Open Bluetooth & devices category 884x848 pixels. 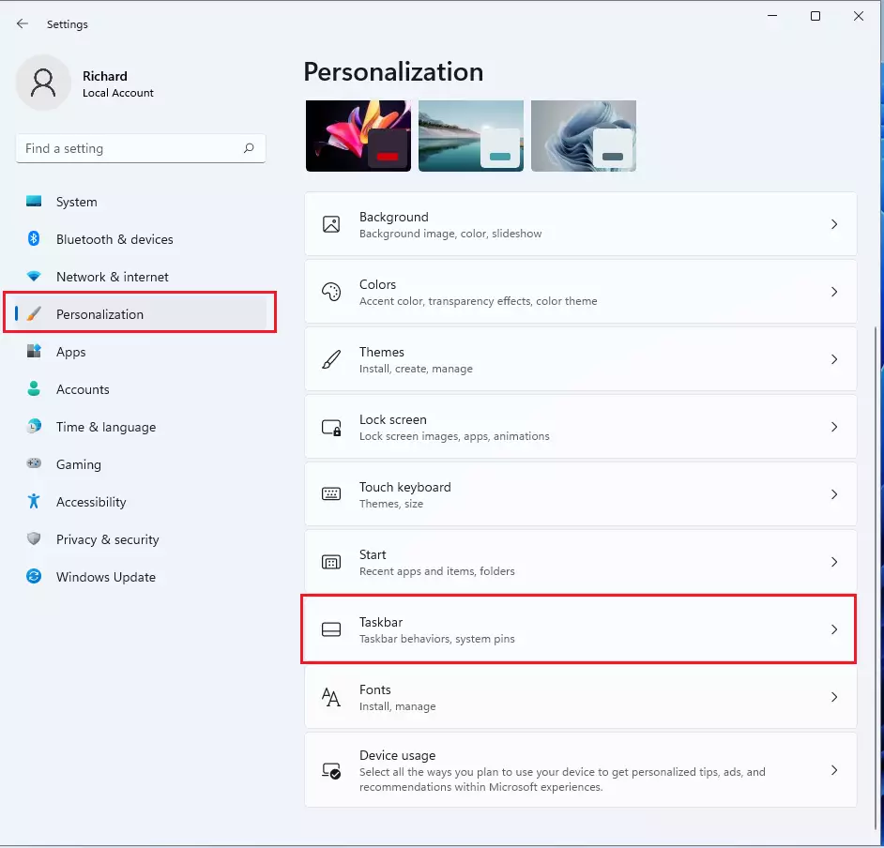pos(141,239)
